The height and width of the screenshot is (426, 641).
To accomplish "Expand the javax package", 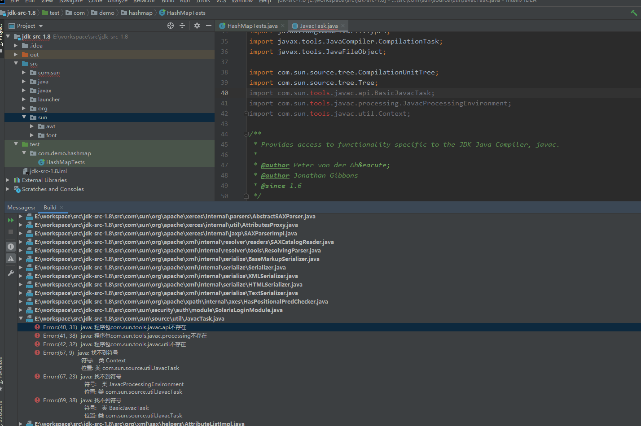I will [x=24, y=91].
